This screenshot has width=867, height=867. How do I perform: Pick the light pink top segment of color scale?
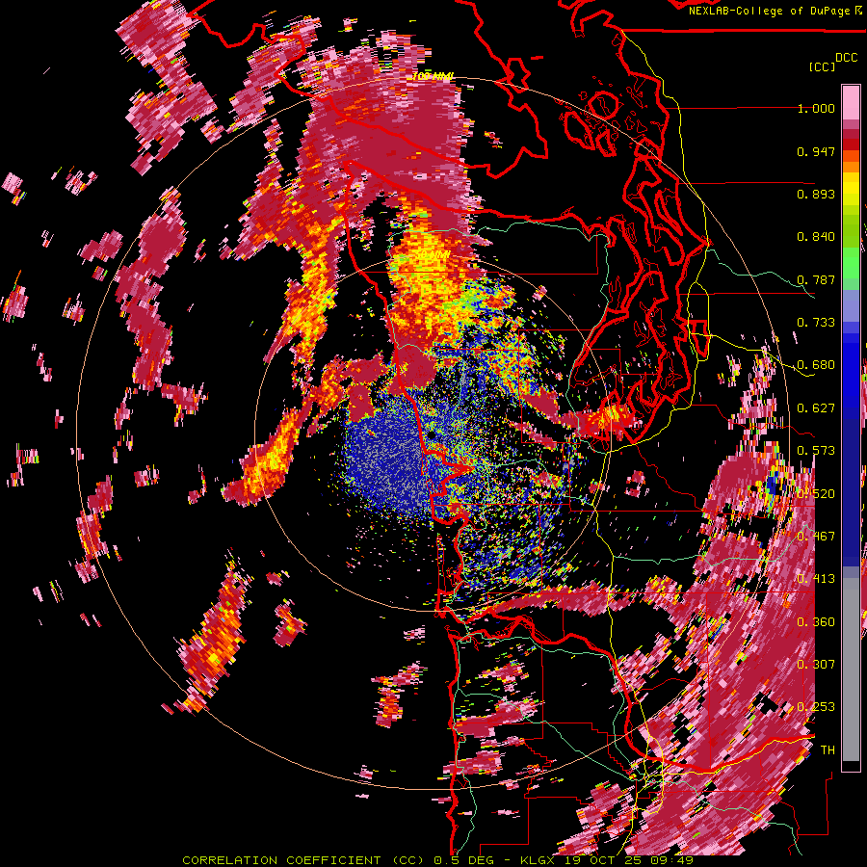[851, 102]
